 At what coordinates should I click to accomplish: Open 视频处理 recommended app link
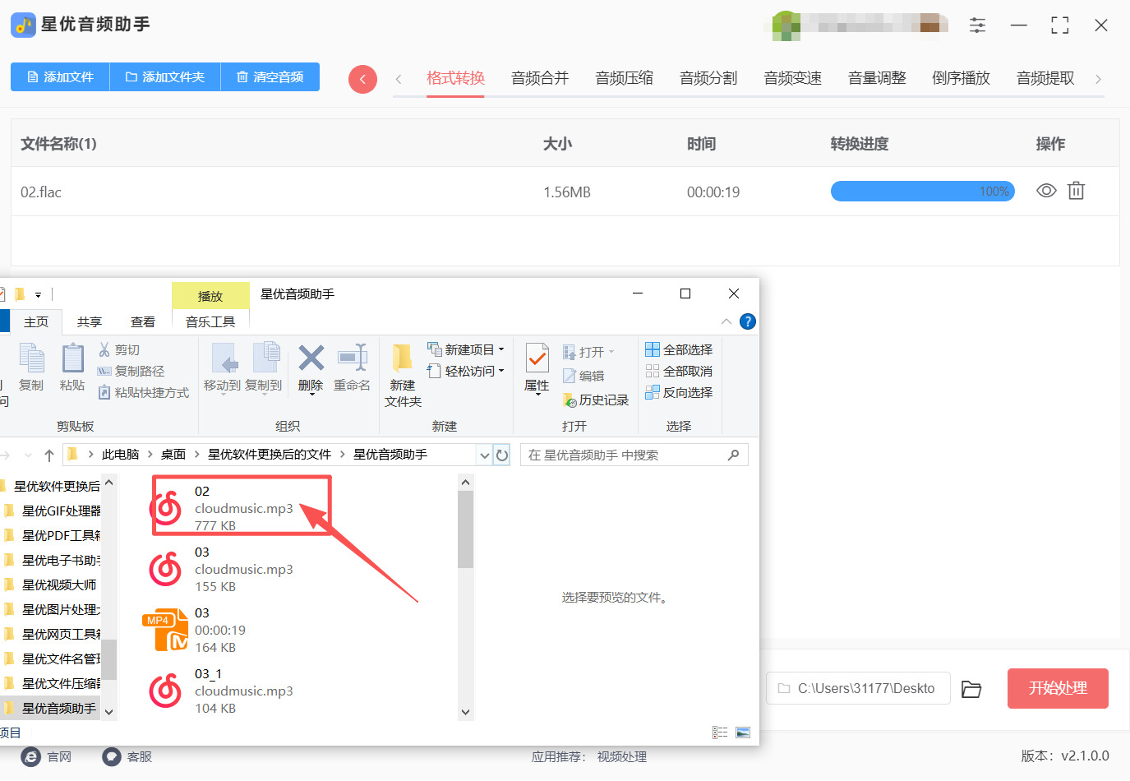[622, 756]
